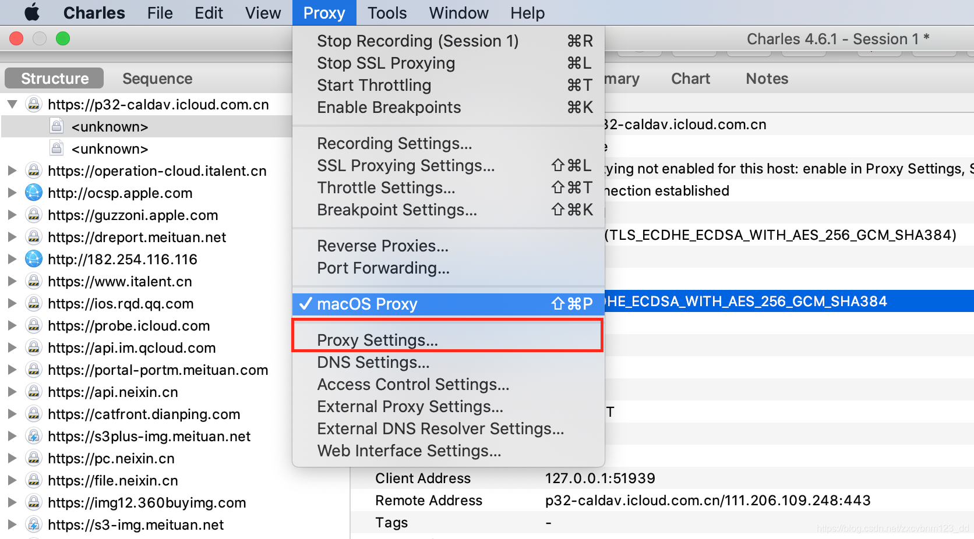This screenshot has height=539, width=974.
Task: Switch to the Structure tab
Action: (54, 78)
